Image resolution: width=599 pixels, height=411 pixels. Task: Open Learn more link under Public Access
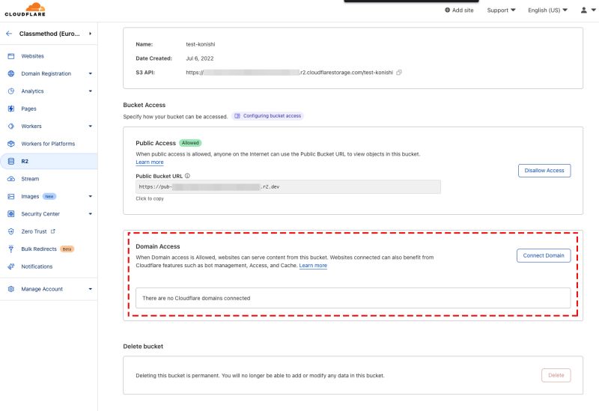pos(149,162)
